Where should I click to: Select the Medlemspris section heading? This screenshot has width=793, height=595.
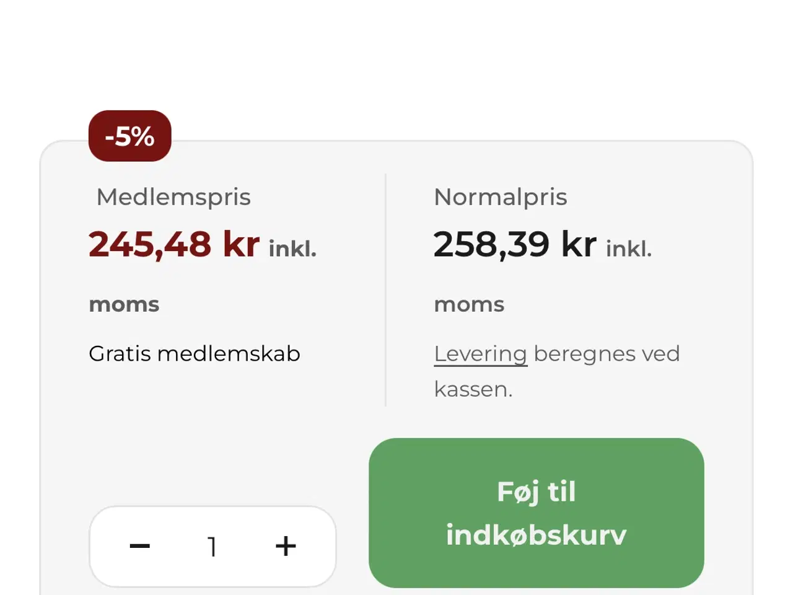[173, 196]
